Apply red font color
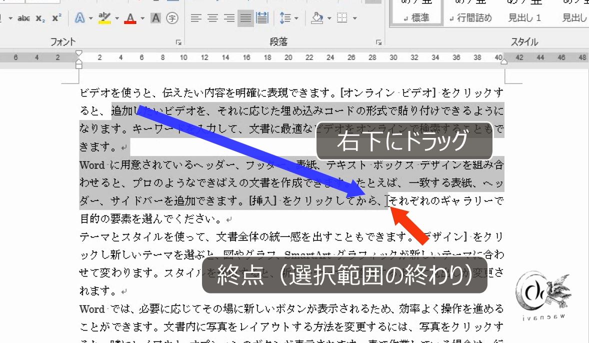 [x=130, y=18]
